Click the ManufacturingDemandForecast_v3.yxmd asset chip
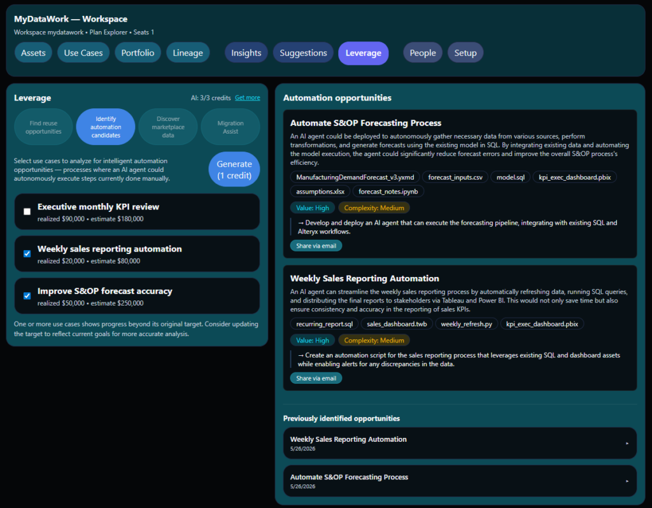Viewport: 652px width, 508px height. (355, 177)
